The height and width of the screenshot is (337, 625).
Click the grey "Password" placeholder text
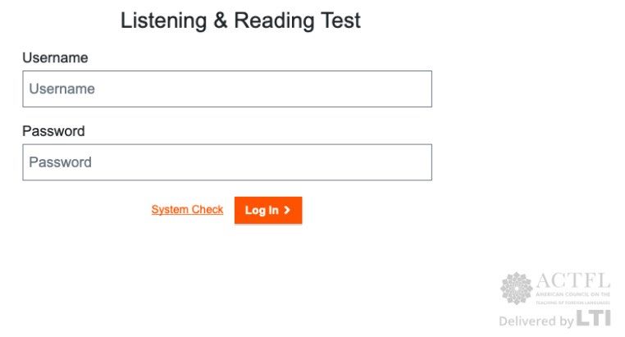click(60, 162)
